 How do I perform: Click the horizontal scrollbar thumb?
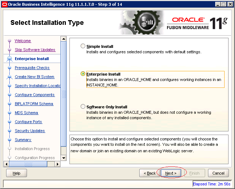pyautogui.click(x=28, y=164)
